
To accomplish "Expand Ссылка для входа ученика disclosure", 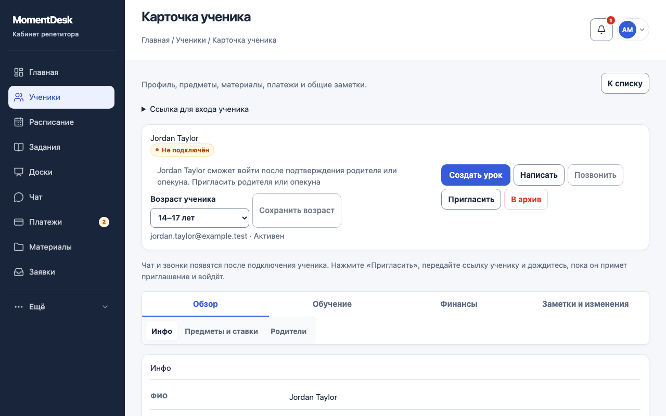I will (x=195, y=109).
